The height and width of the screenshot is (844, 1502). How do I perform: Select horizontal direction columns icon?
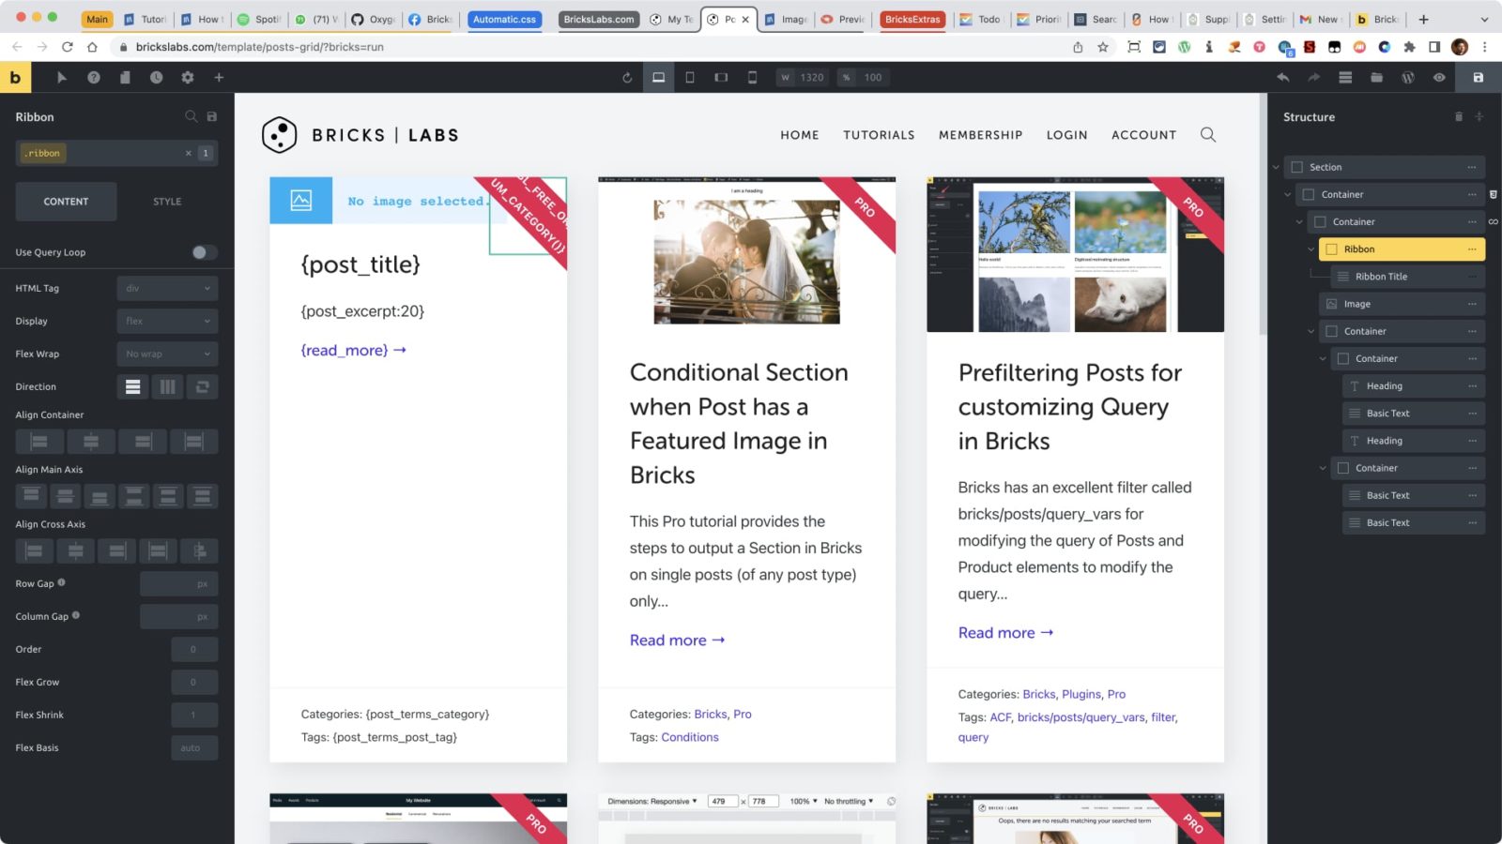point(167,387)
